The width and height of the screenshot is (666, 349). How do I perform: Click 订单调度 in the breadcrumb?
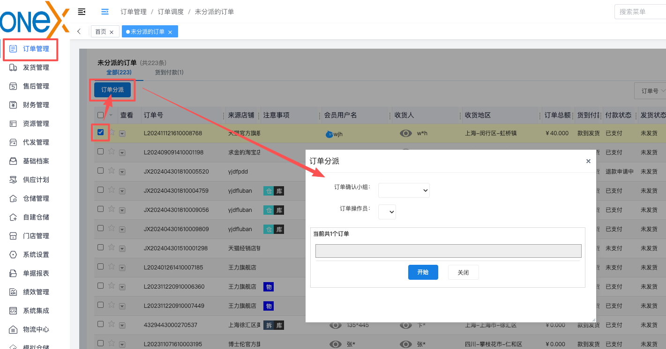(x=171, y=12)
